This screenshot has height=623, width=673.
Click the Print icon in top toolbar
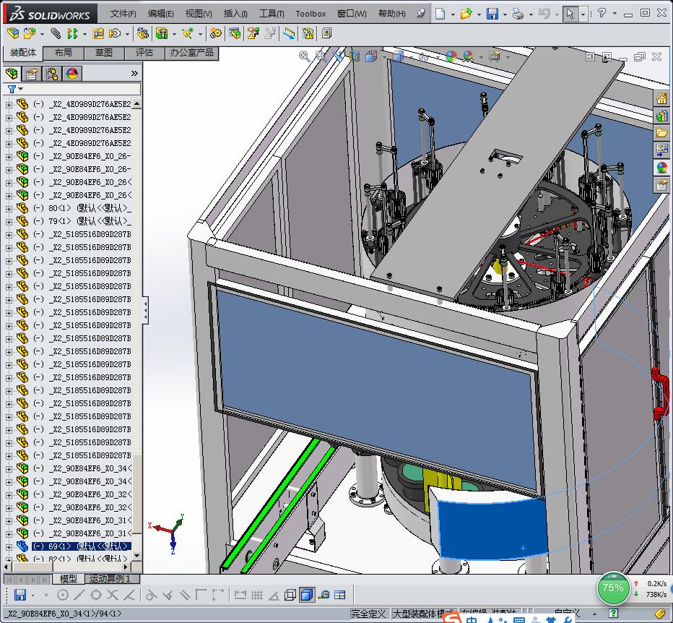coord(518,14)
